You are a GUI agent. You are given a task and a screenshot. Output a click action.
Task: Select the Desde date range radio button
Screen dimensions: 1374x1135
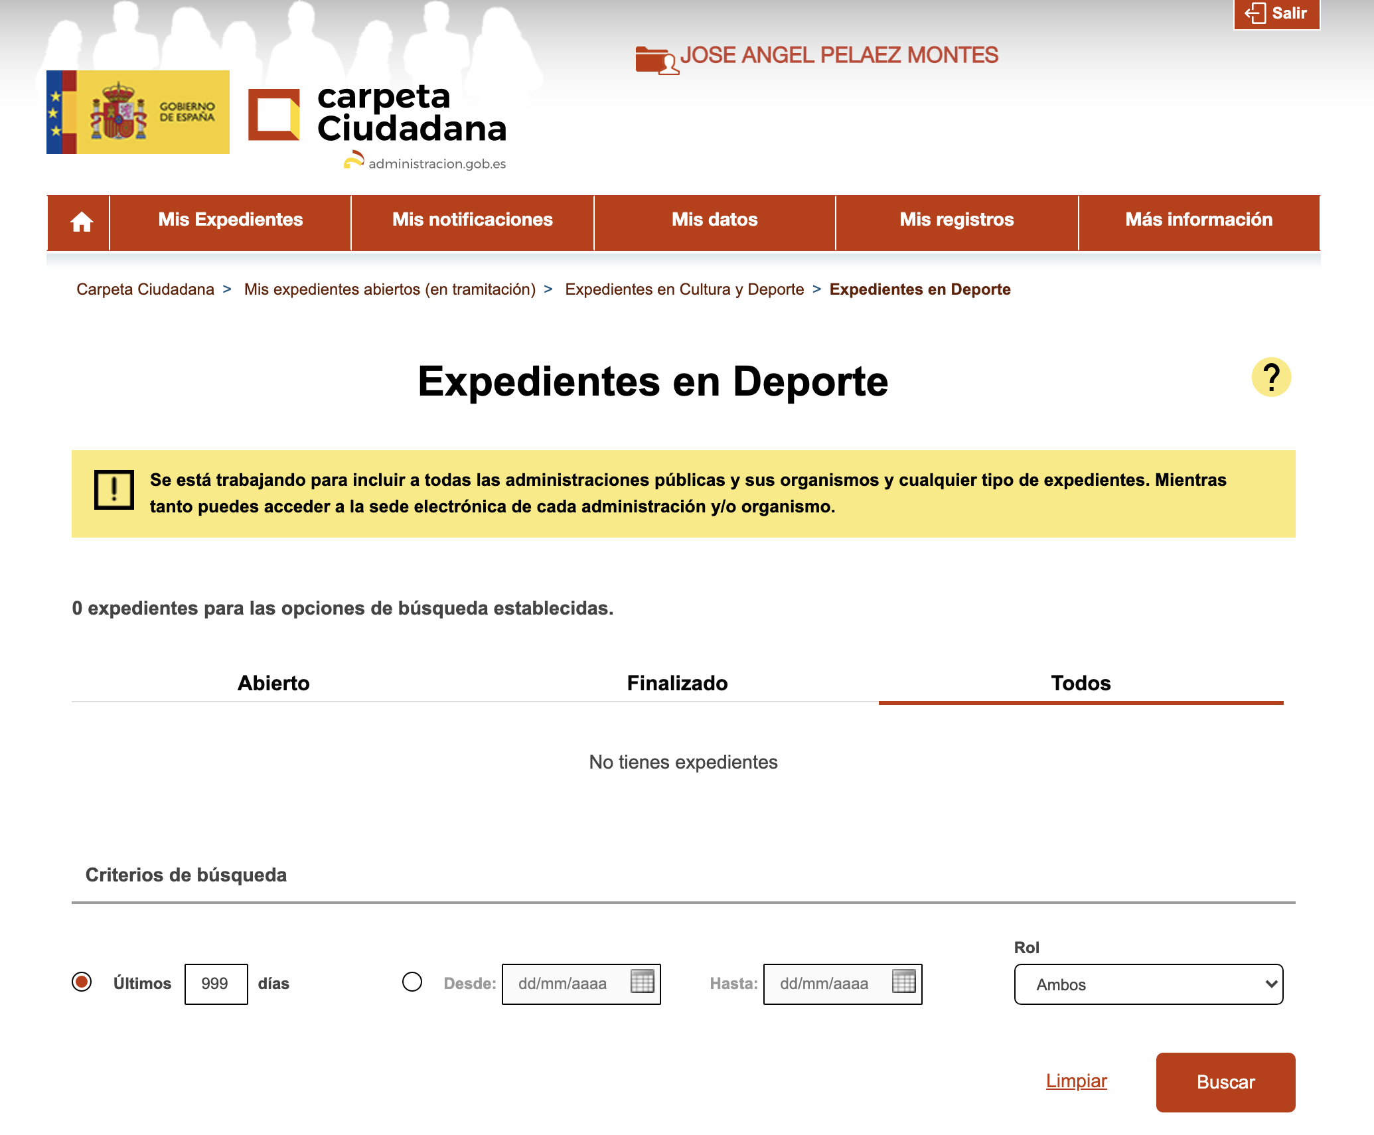click(412, 982)
